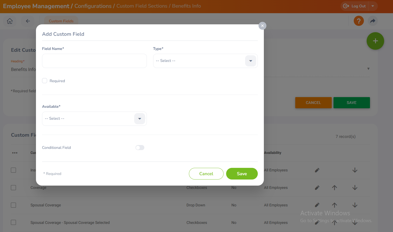The image size is (393, 232).
Task: Open the Log Out dropdown arrow
Action: [373, 6]
